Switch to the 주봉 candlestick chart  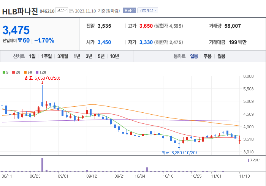[207, 56]
